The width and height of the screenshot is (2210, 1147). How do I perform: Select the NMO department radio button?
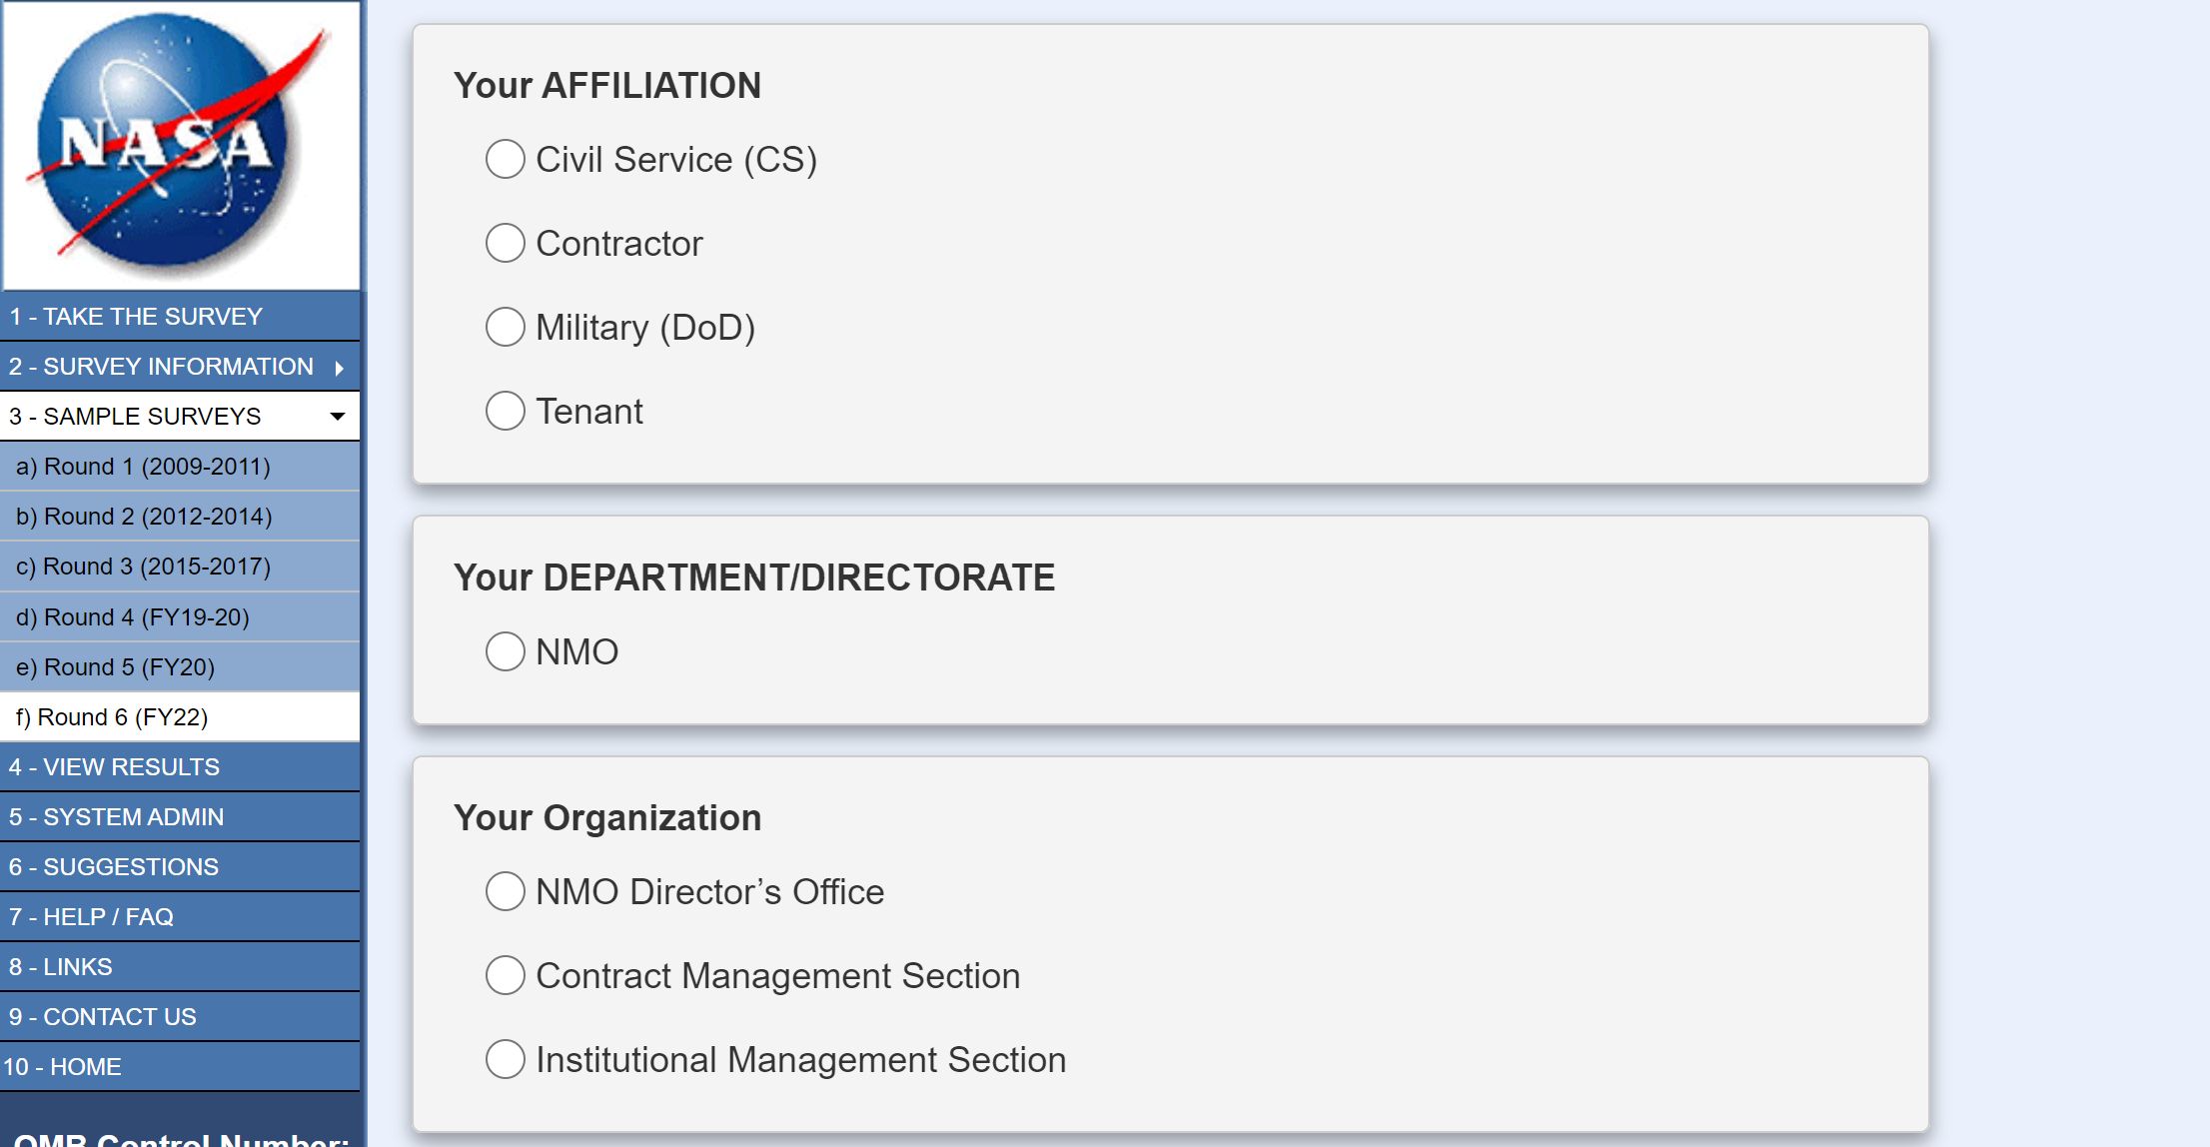click(506, 652)
